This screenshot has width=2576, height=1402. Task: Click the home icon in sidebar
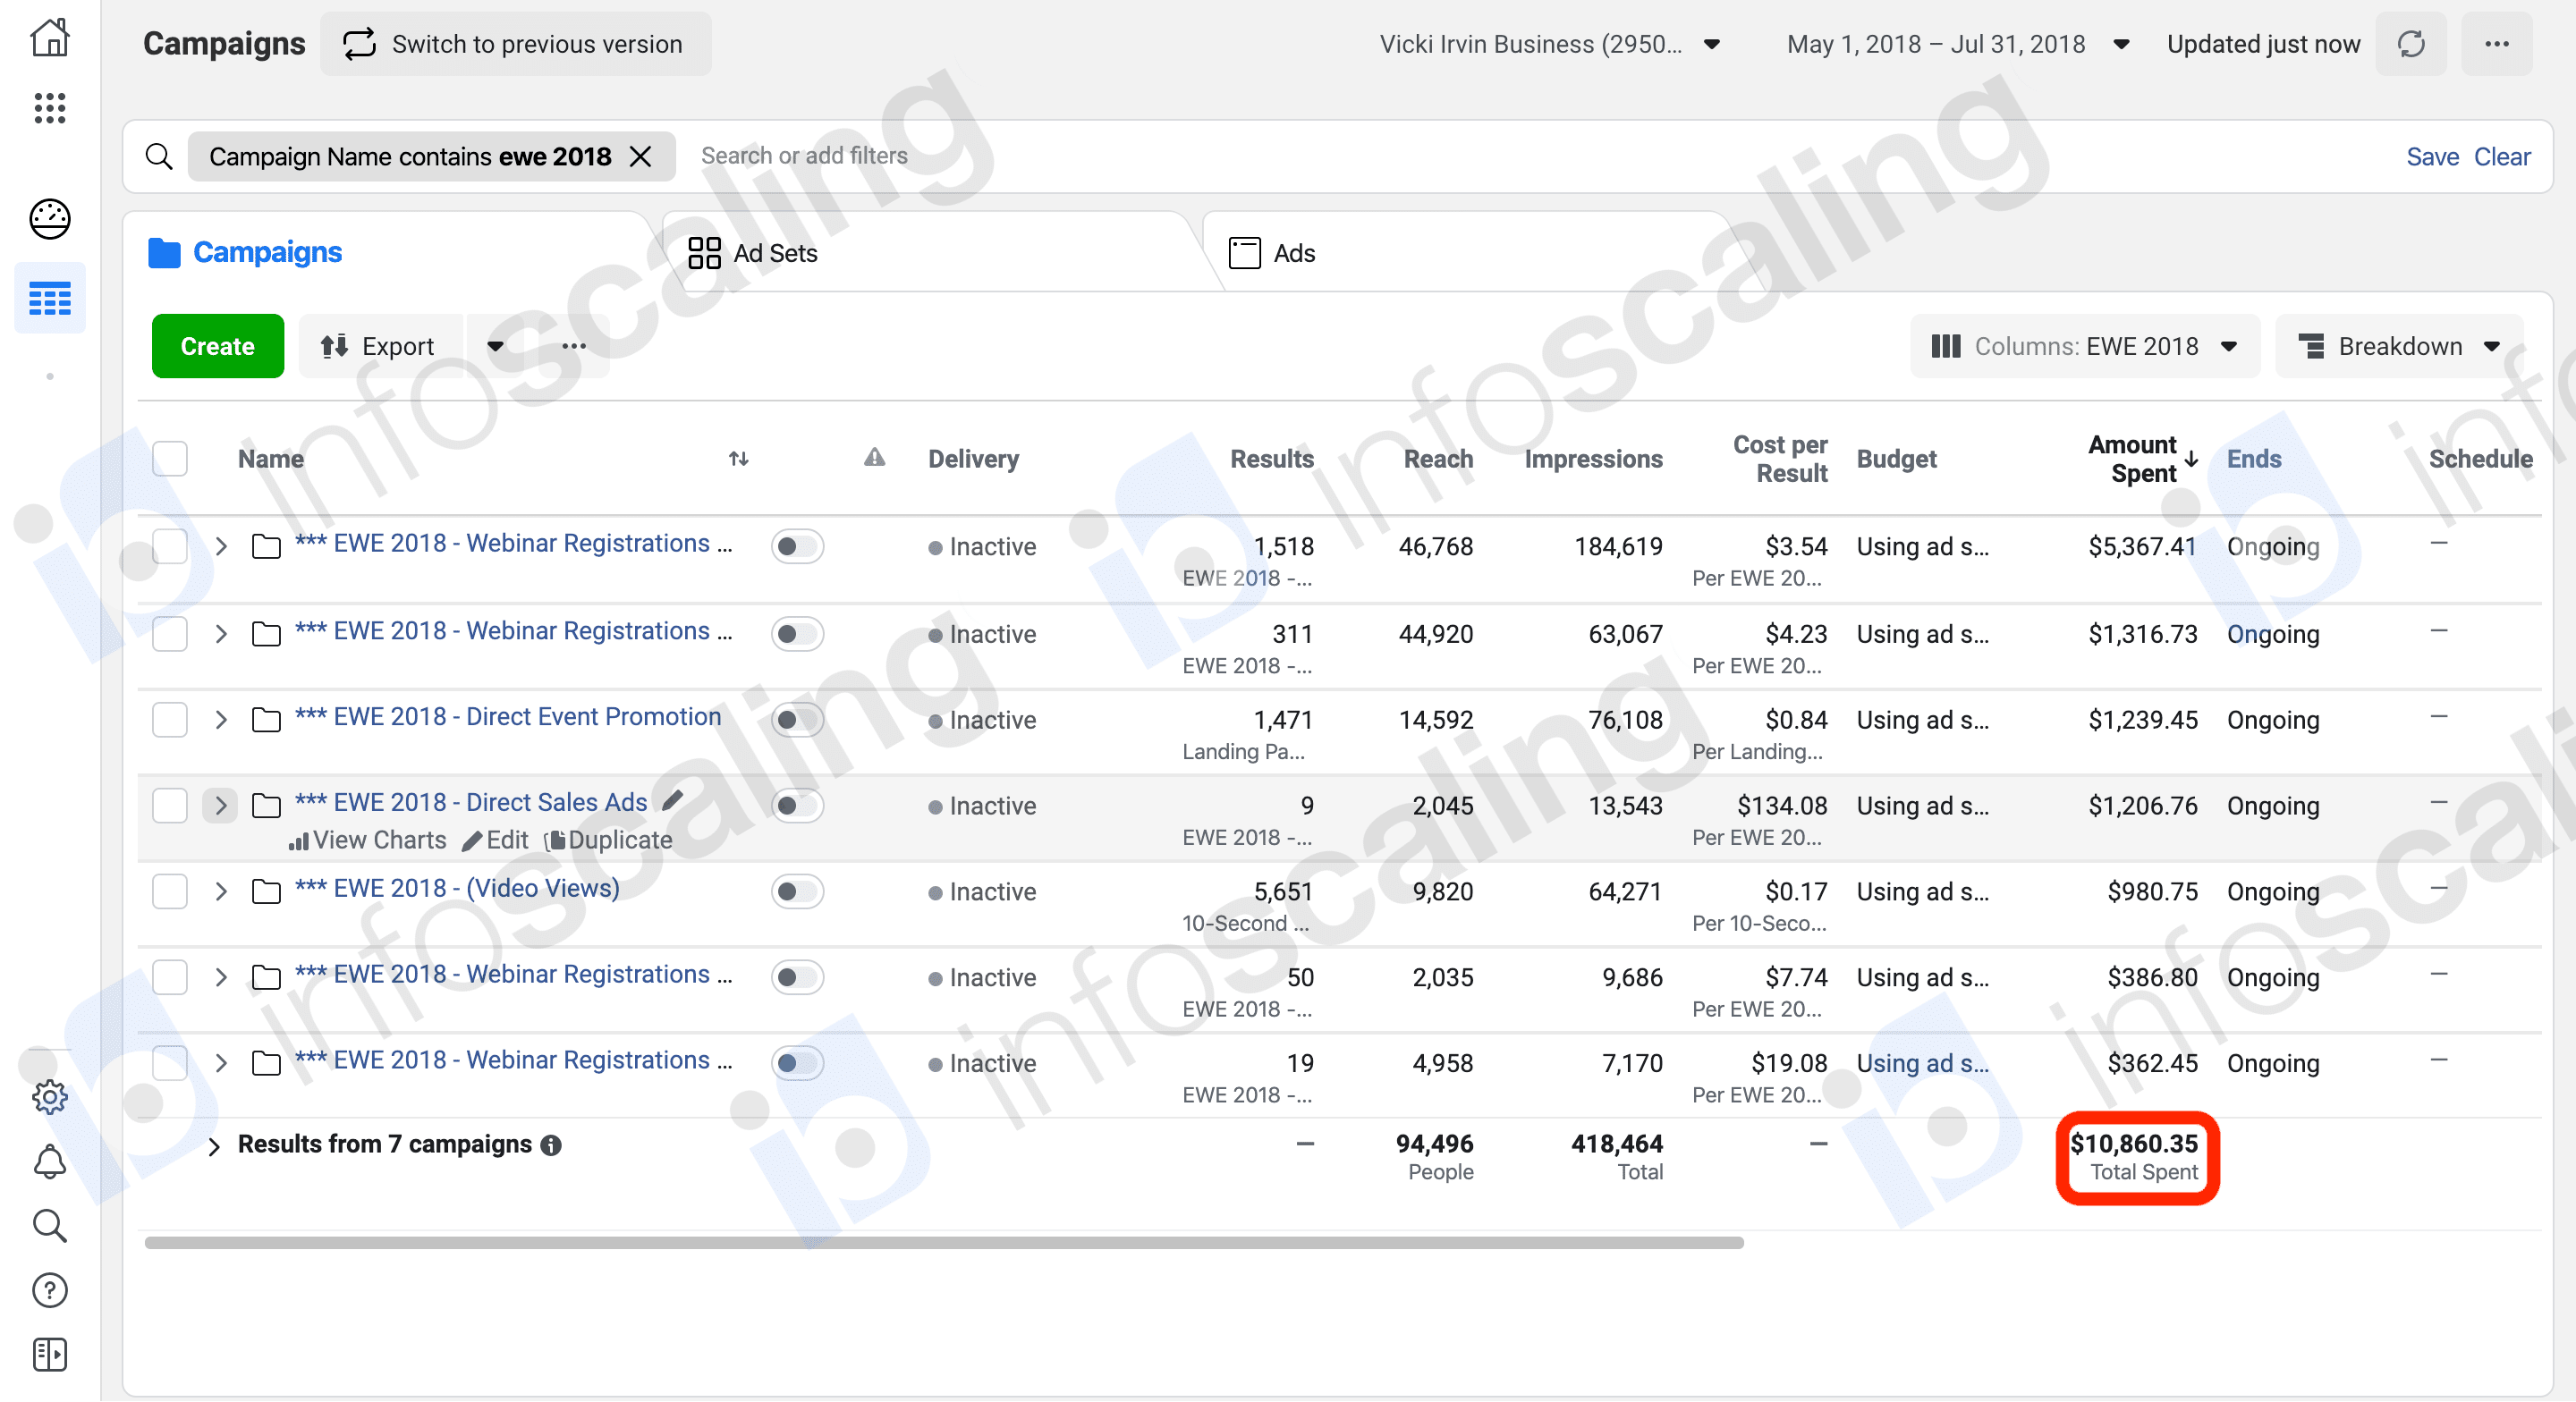coord(49,38)
